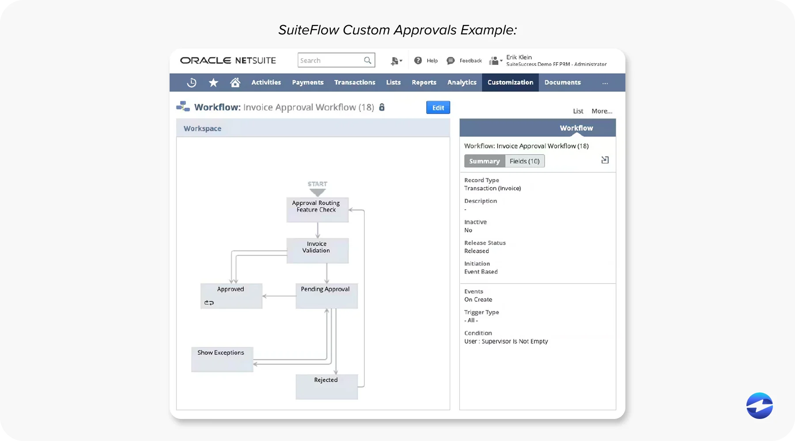Viewport: 795px width, 441px height.
Task: Click the search magnifier icon
Action: [x=367, y=60]
